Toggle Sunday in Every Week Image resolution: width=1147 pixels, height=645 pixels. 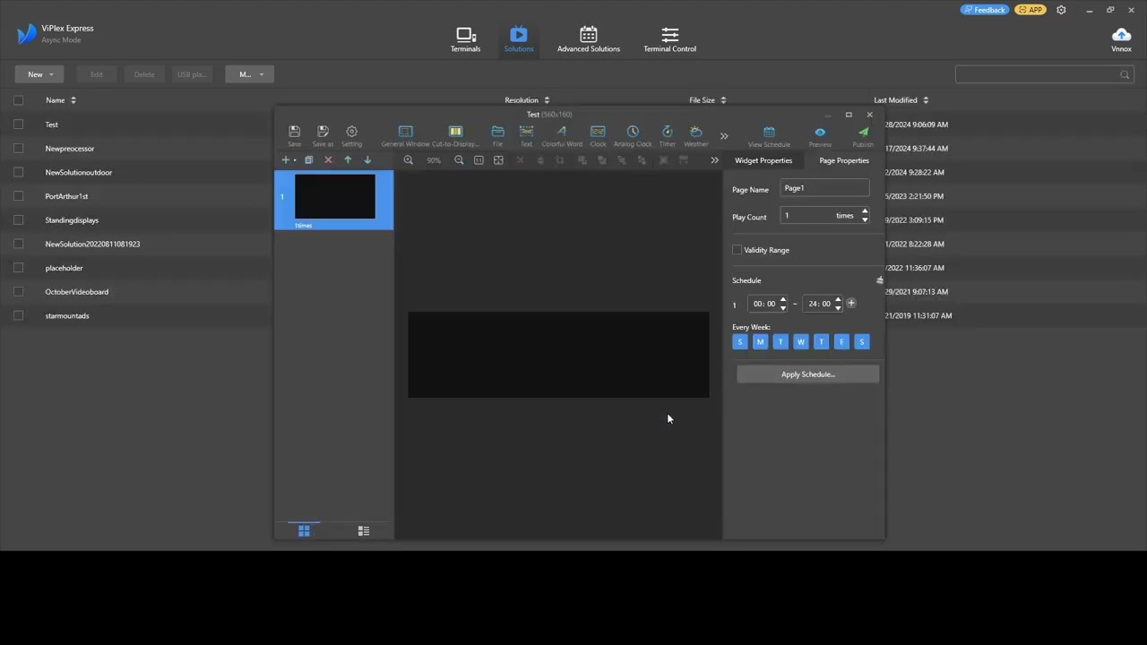click(x=740, y=341)
